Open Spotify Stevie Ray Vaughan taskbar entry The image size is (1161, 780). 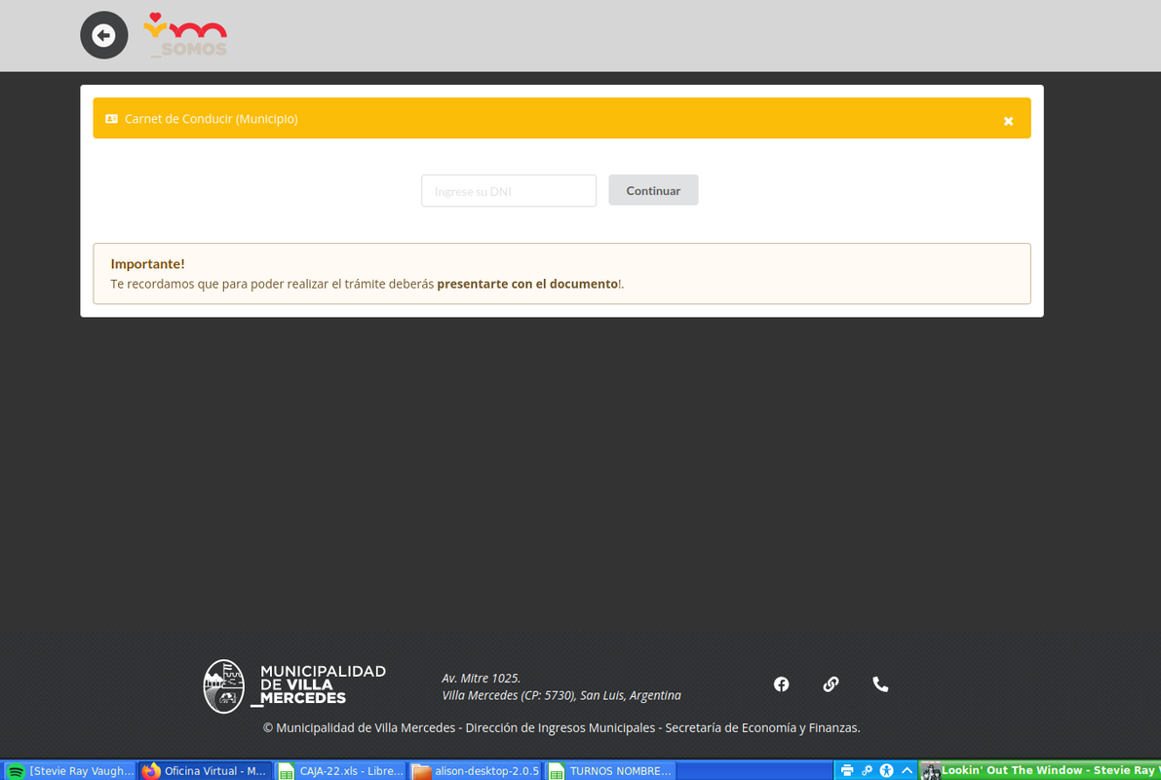(69, 771)
